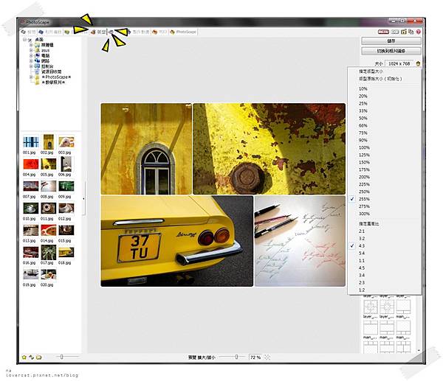The width and height of the screenshot is (443, 381).
Task: Click the folder icon in bottom-left status bar
Action: [38, 357]
